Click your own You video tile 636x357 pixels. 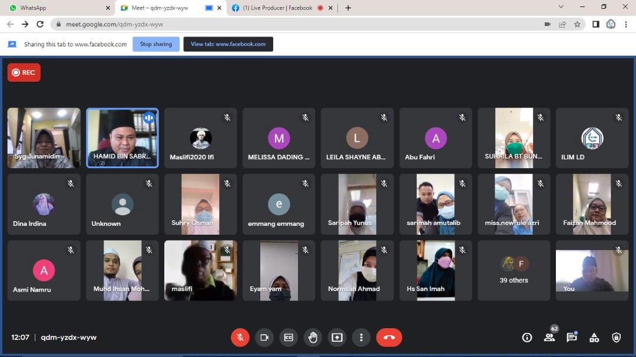click(x=592, y=271)
